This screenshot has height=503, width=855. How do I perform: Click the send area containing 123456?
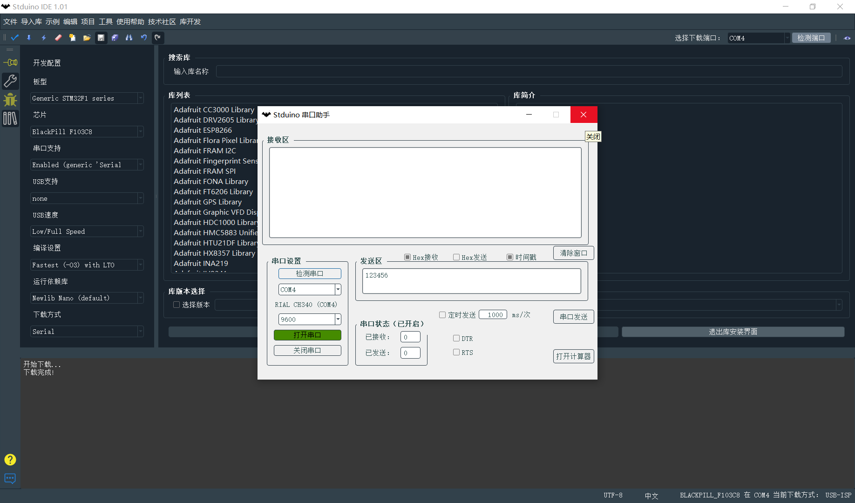point(472,281)
